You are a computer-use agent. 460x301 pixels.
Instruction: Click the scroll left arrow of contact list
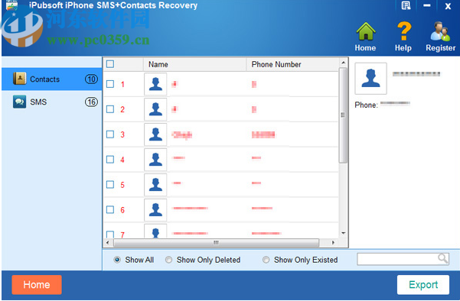coord(108,243)
